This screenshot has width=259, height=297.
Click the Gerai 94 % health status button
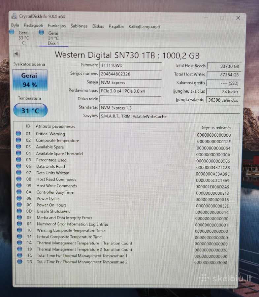30,80
